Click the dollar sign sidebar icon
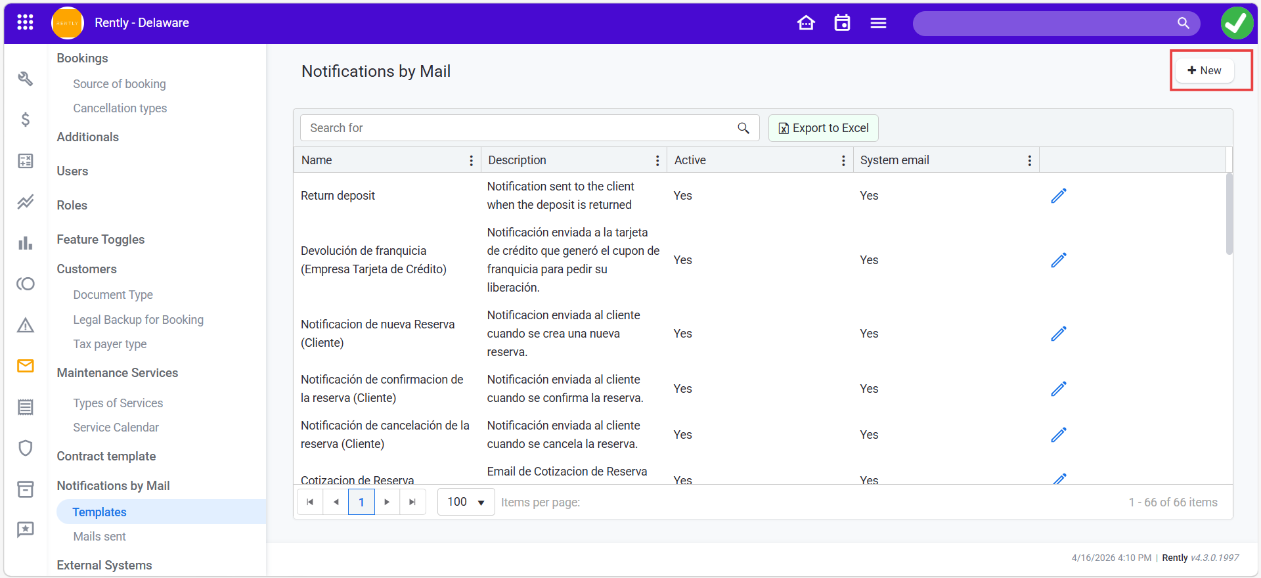The width and height of the screenshot is (1261, 578). pos(26,120)
